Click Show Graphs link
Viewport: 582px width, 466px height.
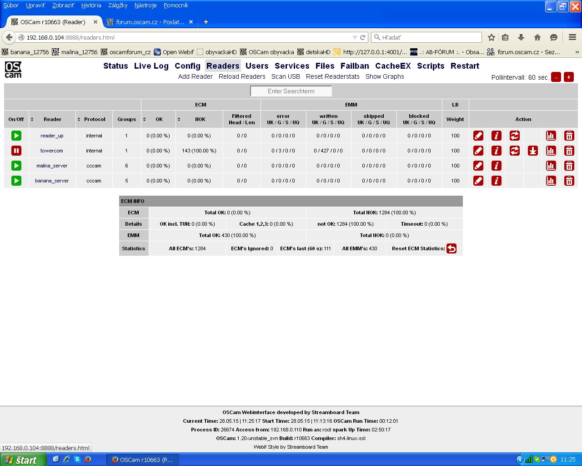point(385,76)
